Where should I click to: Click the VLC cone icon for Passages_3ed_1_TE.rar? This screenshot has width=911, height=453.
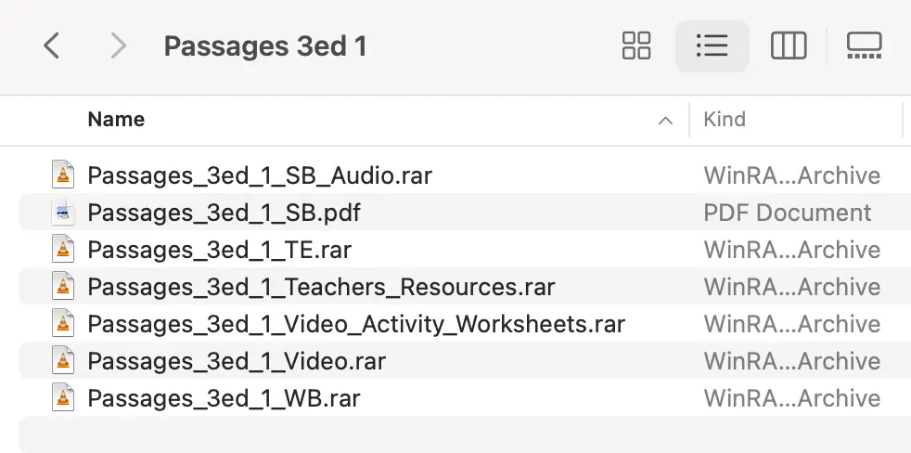tap(63, 249)
